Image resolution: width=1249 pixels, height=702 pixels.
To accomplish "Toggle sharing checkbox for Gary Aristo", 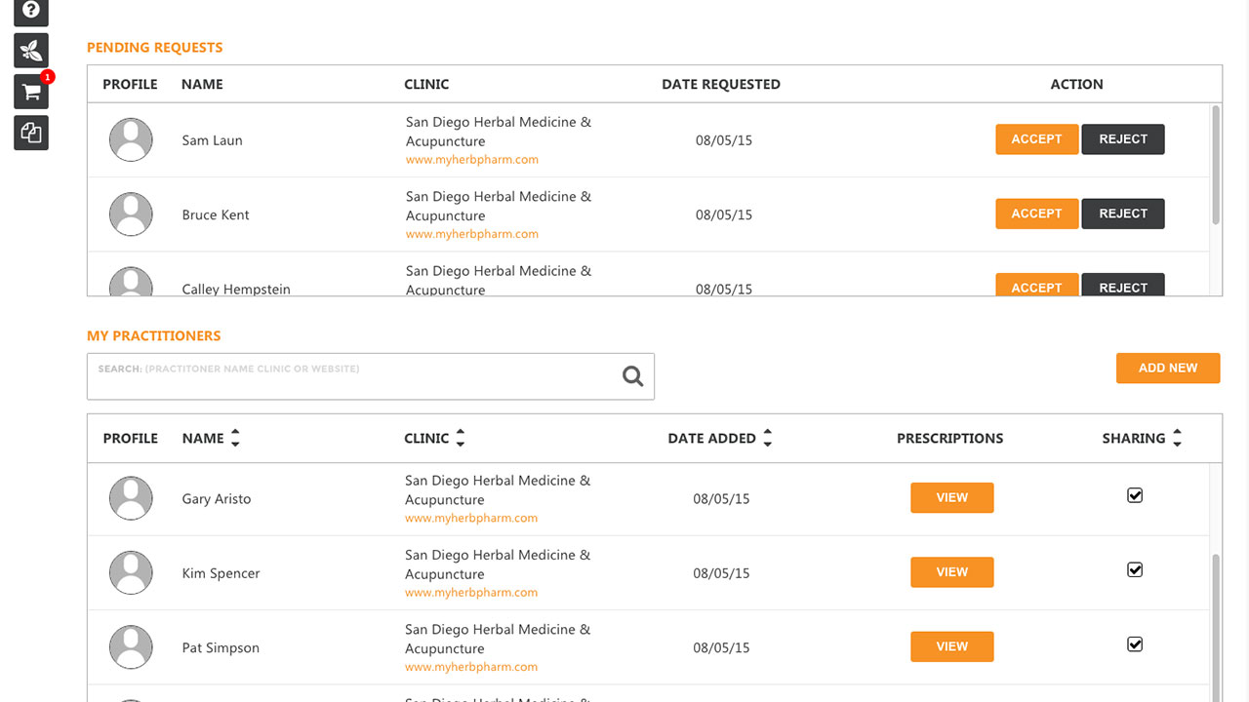I will click(1135, 495).
